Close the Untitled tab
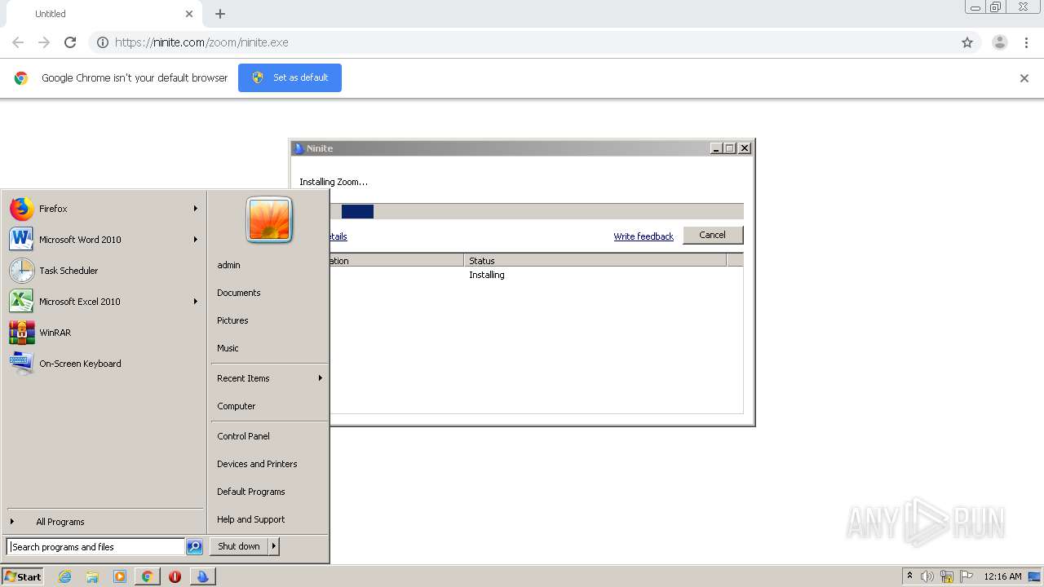Screen dimensions: 1044x587 click(189, 14)
